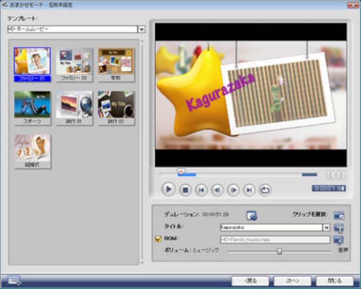Choose the スポーツ template thumbnail
Viewport: 361px width, 289px height.
point(32,105)
